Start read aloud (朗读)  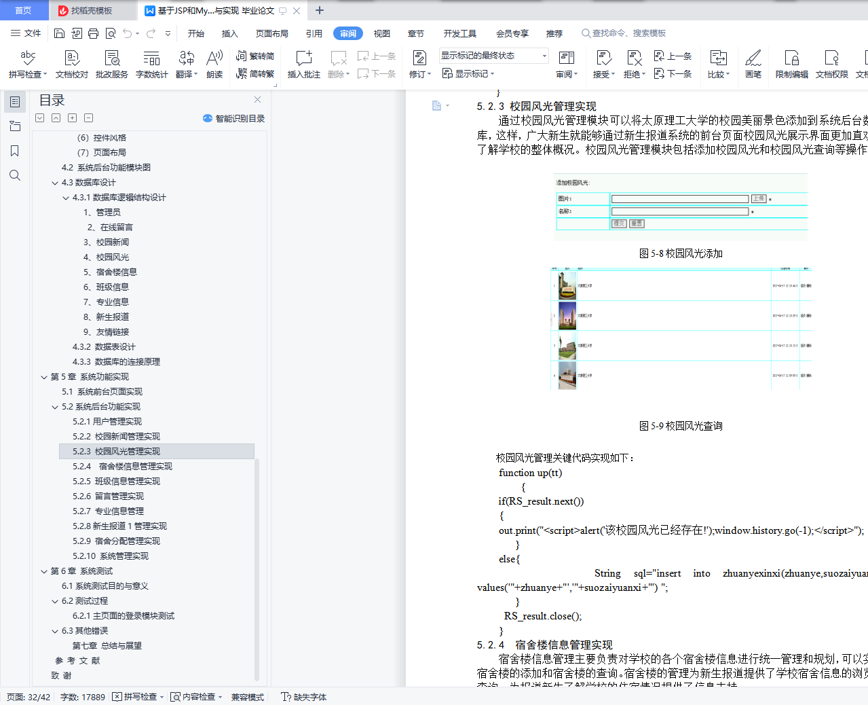coord(214,65)
